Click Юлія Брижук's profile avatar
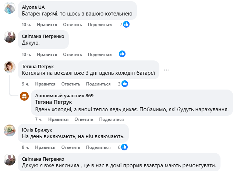233x171 pixels. pyautogui.click(x=10, y=130)
